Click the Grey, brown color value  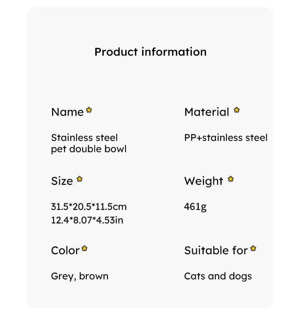[79, 276]
